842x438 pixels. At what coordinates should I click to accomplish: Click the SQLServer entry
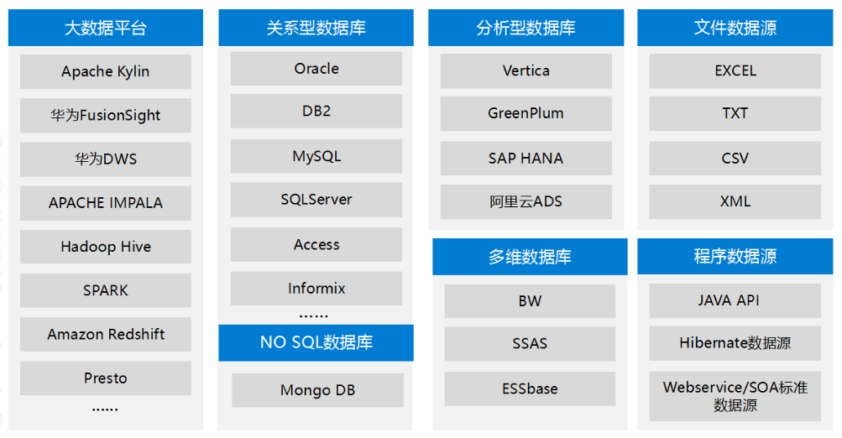316,200
